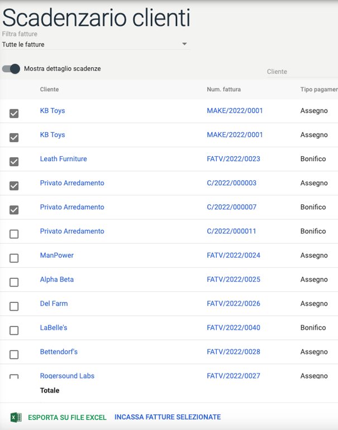Open invoice FATV/2022/0040 for LaBelle's
Screen dimensions: 338x430
234,328
